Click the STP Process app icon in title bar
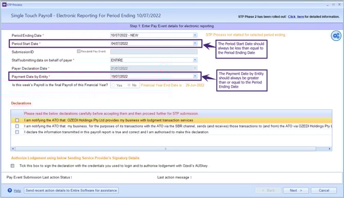344x198 pixels. [x=4, y=5]
